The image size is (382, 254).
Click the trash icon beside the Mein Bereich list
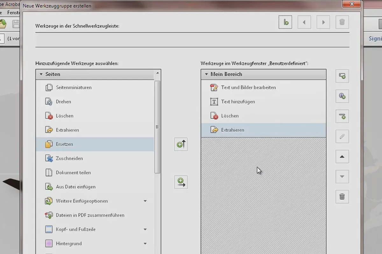click(x=342, y=197)
